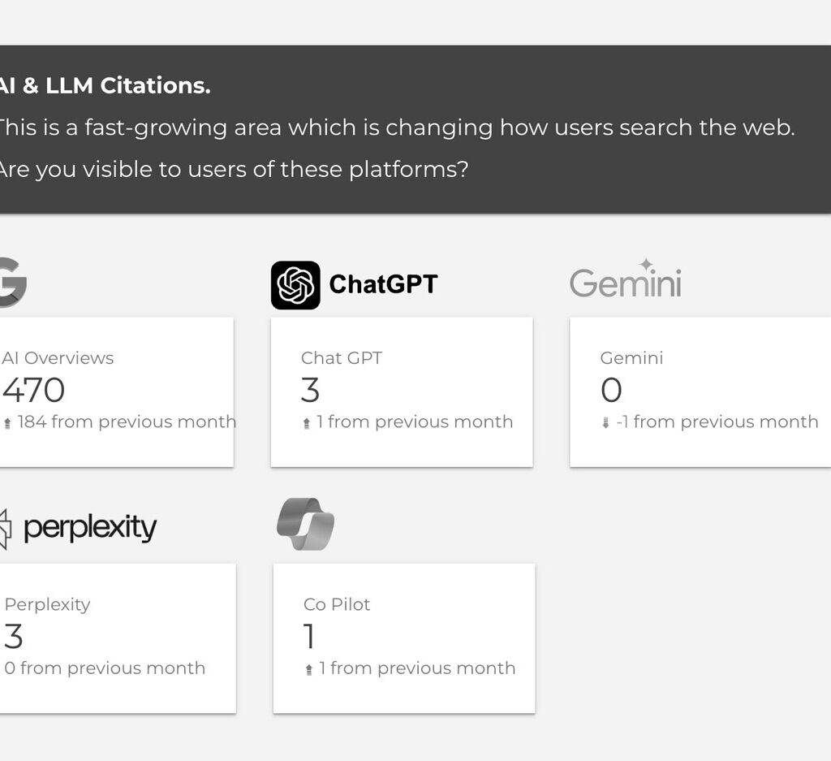
Task: Click the Co Pilot citation count of 1
Action: coord(309,637)
